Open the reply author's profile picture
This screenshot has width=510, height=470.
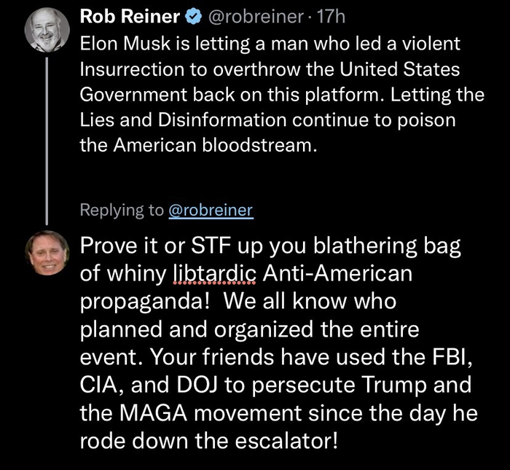point(47,253)
